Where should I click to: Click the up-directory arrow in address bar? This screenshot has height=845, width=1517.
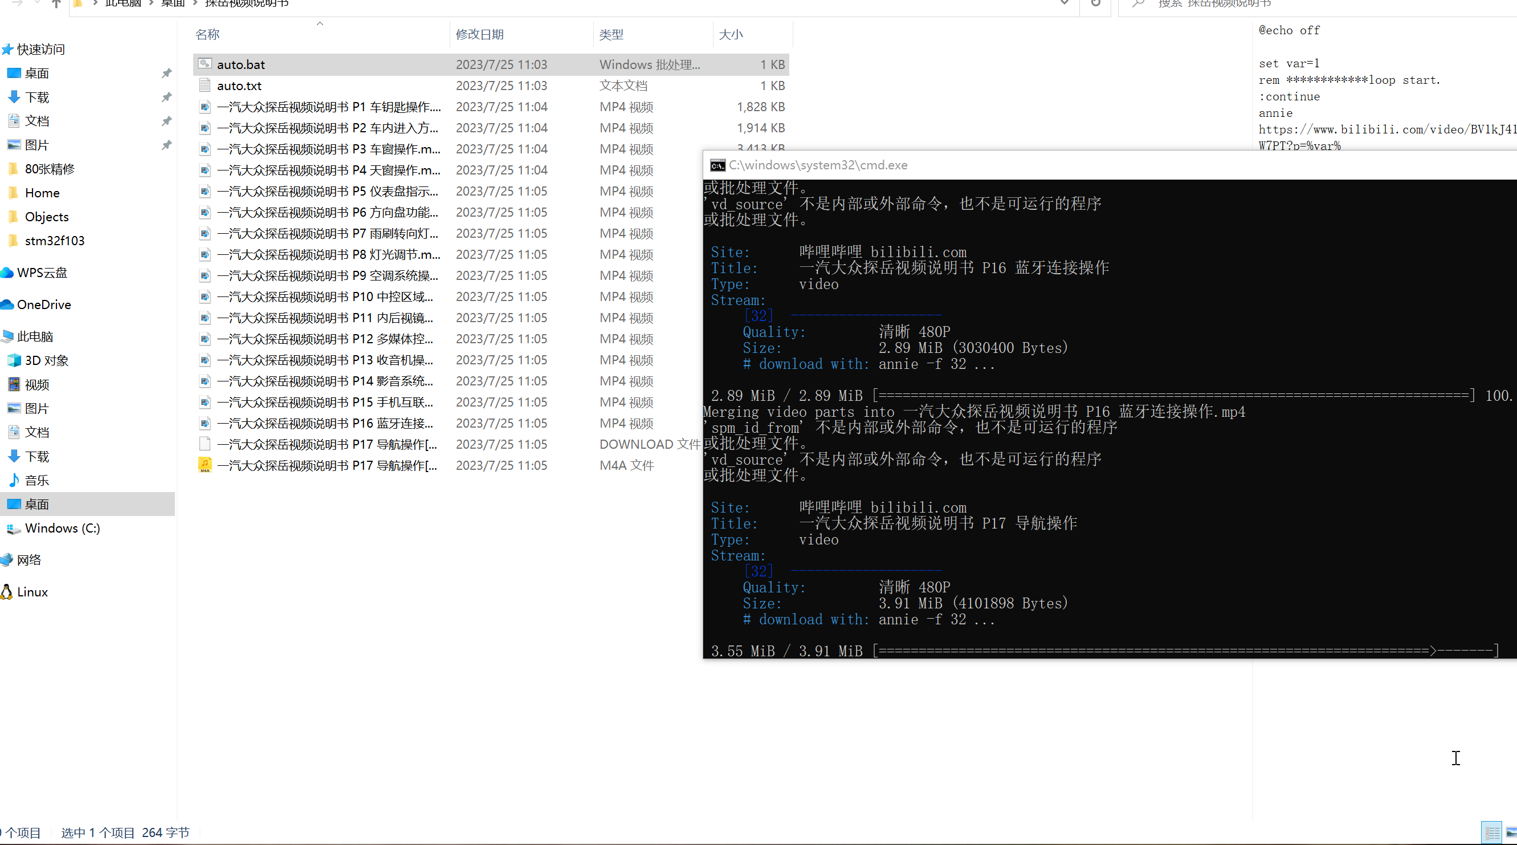[x=56, y=3]
